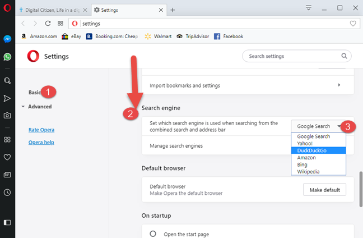Open Speed Dial from the sidebar
This screenshot has height=238, width=363.
(x=7, y=140)
